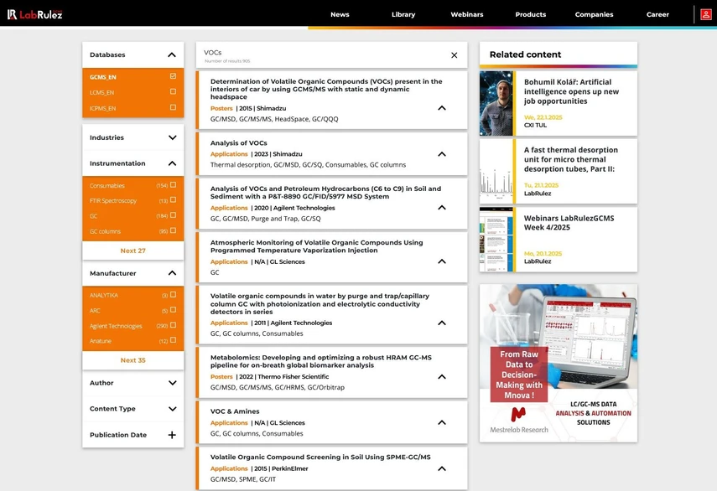The width and height of the screenshot is (717, 491).
Task: Show next 27 instrumentation options
Action: 133,251
